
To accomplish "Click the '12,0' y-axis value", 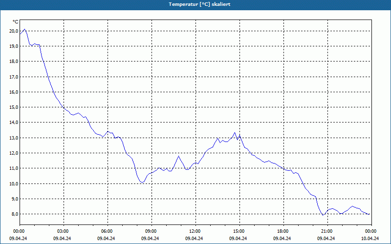I will pos(14,153).
